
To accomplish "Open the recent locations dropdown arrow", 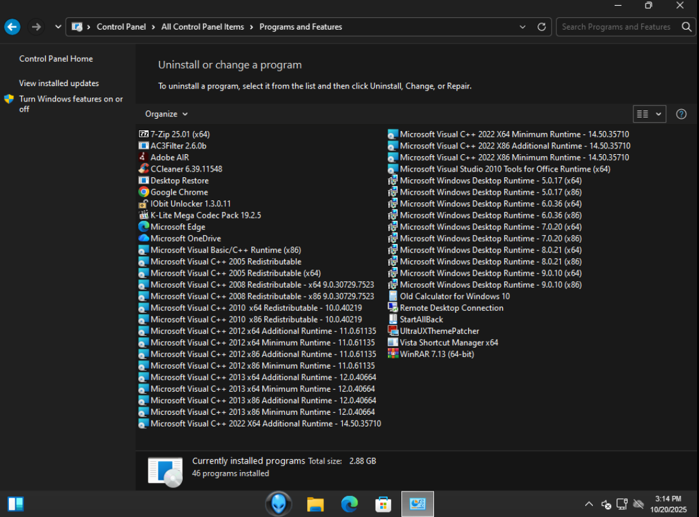I will click(58, 27).
